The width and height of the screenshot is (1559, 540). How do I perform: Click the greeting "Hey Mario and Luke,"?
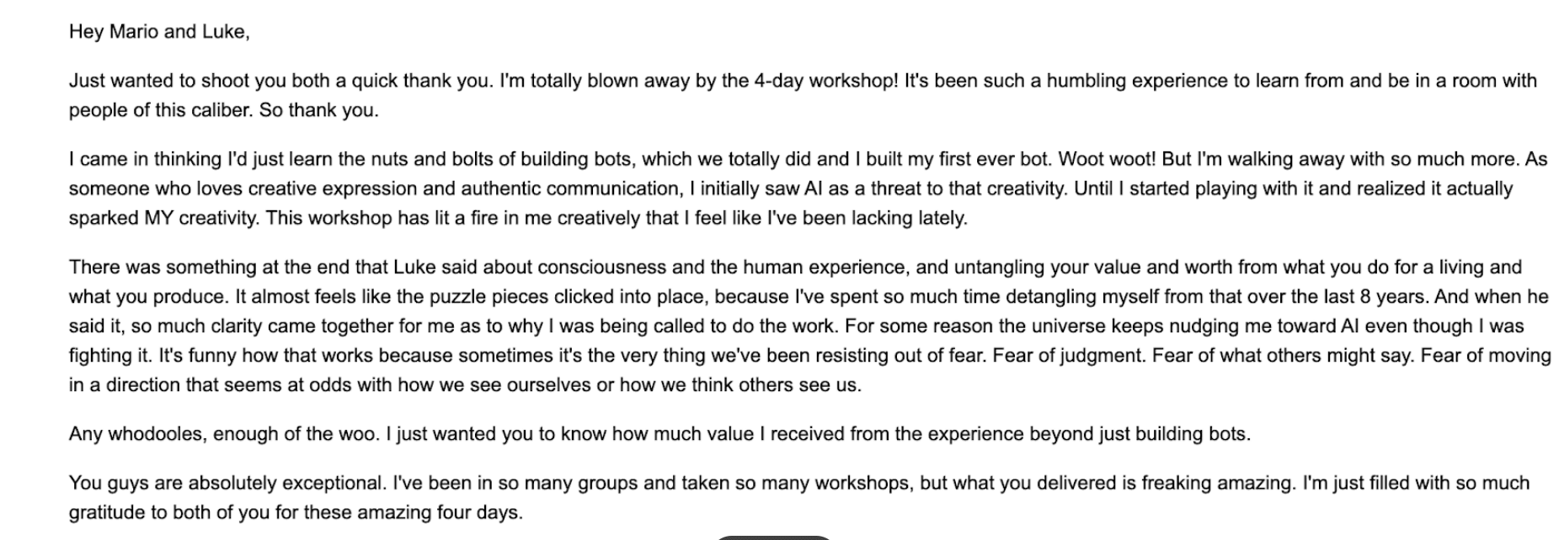(159, 32)
